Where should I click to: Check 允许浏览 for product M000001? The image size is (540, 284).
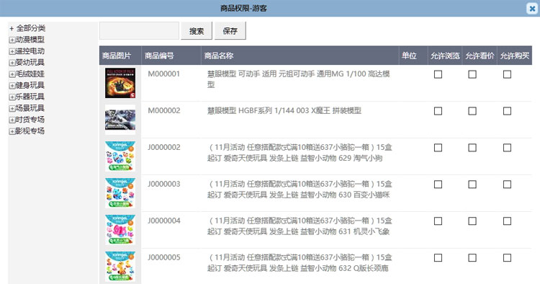(x=438, y=74)
